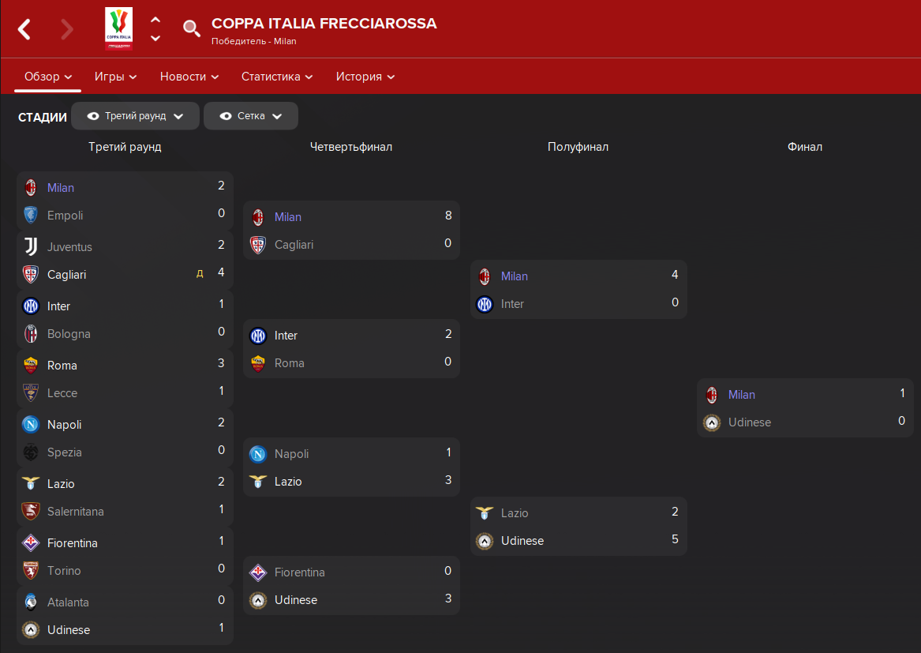Click Fiorentina logo in the quarterfinal

tap(258, 572)
